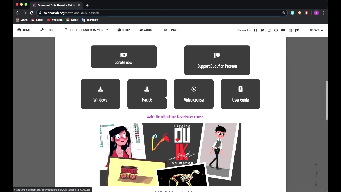This screenshot has width=341, height=192.
Task: Visit the Twitter profile icon
Action: (x=262, y=30)
